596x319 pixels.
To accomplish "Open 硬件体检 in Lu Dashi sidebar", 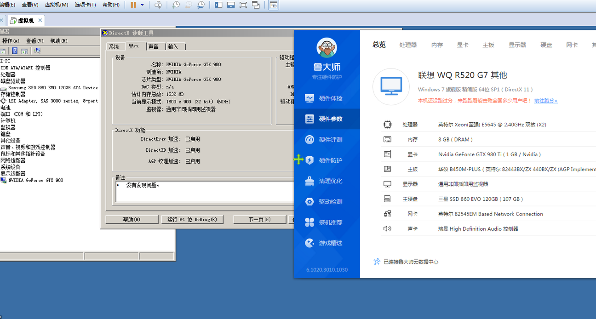I will coord(327,98).
